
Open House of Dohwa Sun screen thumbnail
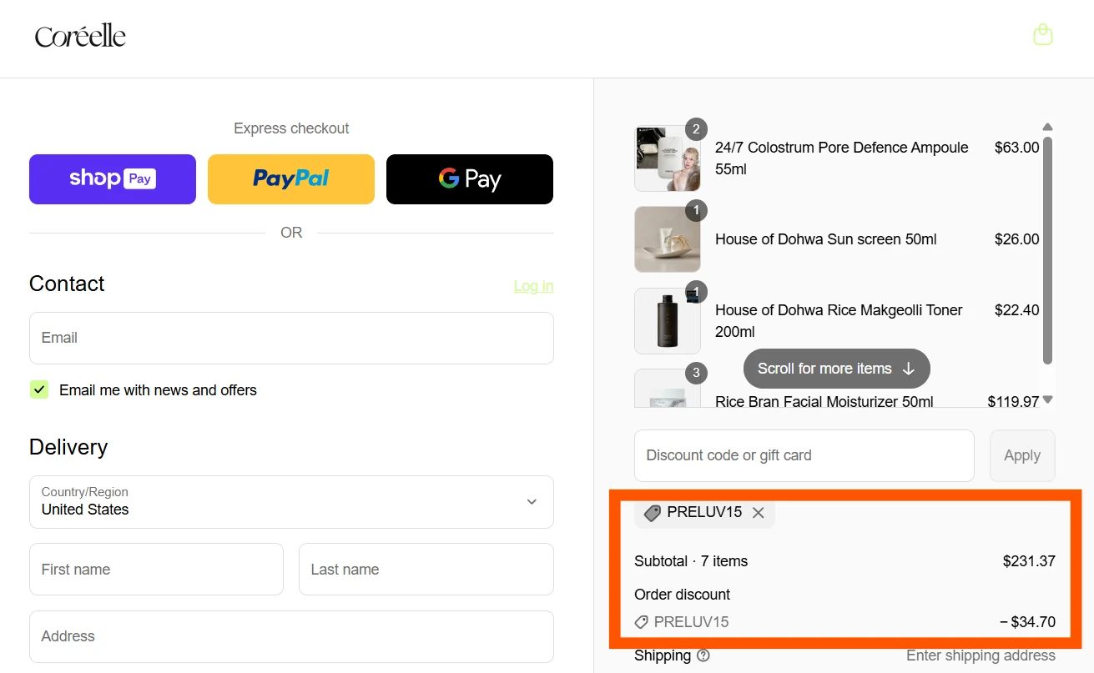[x=667, y=239]
